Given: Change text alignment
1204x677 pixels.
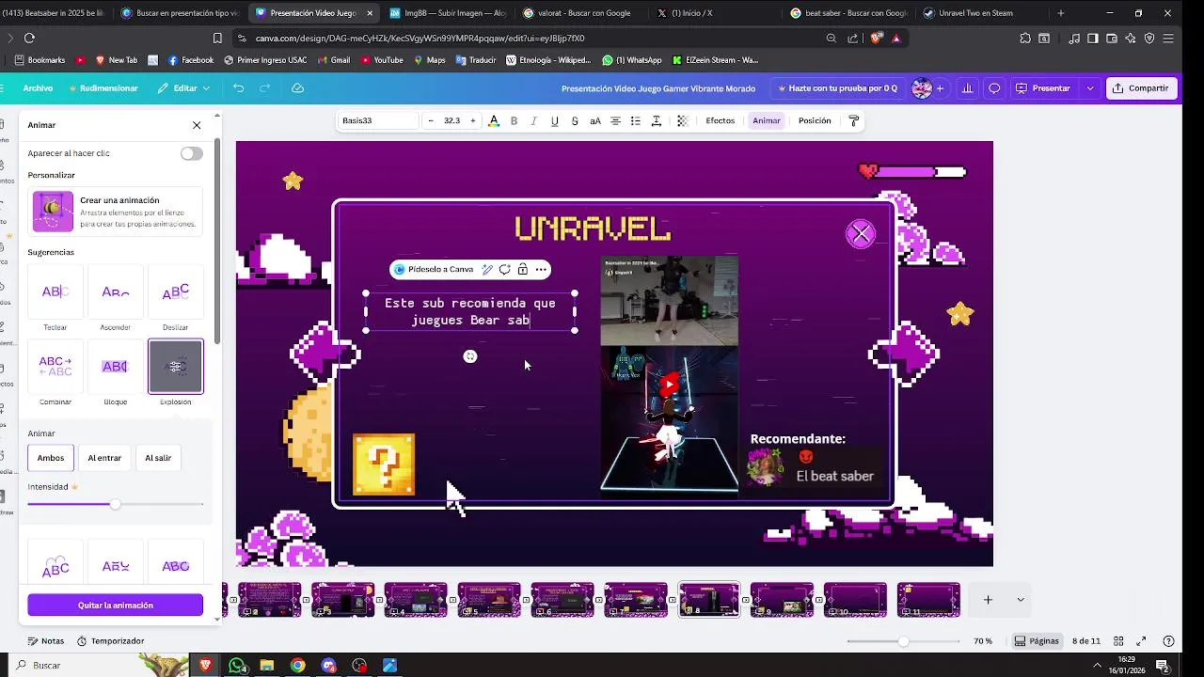Looking at the screenshot, I should coord(615,120).
